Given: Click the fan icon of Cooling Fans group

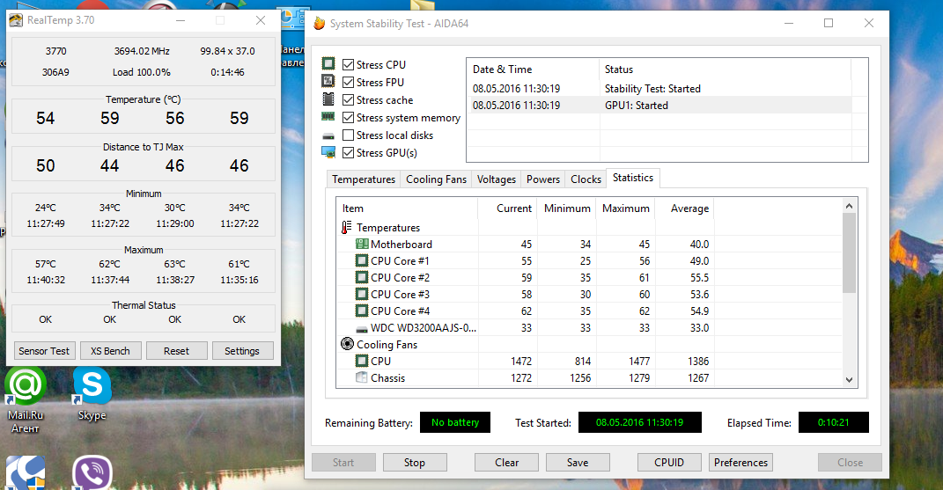Looking at the screenshot, I should tap(347, 344).
